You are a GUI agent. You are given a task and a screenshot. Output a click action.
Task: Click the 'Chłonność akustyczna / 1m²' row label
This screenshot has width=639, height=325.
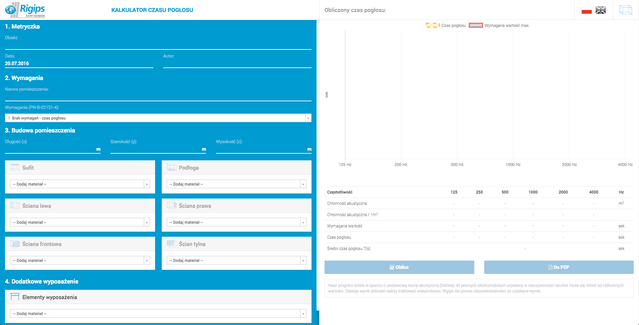click(352, 214)
